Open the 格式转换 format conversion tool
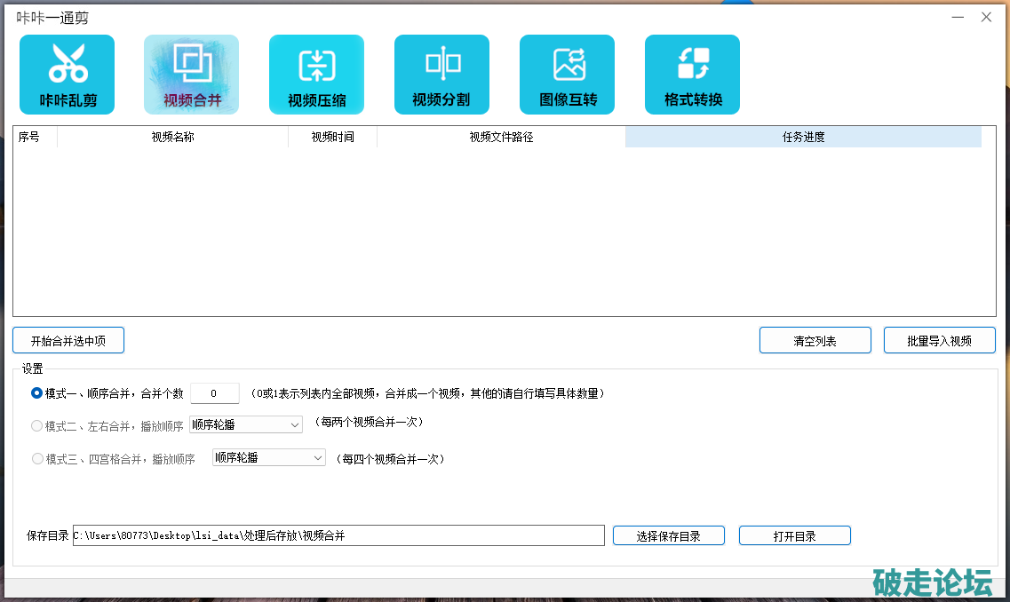This screenshot has height=602, width=1010. pyautogui.click(x=692, y=75)
